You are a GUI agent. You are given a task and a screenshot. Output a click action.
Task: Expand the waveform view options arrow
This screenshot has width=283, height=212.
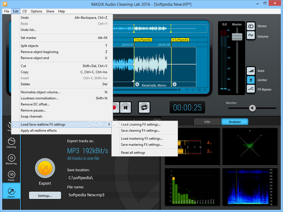(x=205, y=90)
